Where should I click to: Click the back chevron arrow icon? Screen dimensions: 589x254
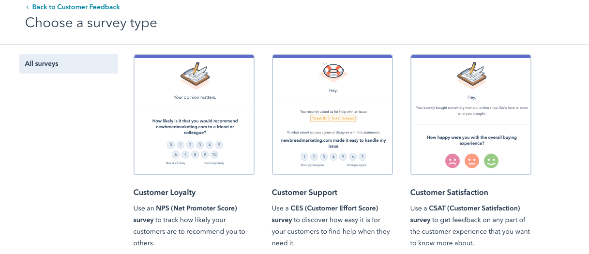(x=27, y=7)
